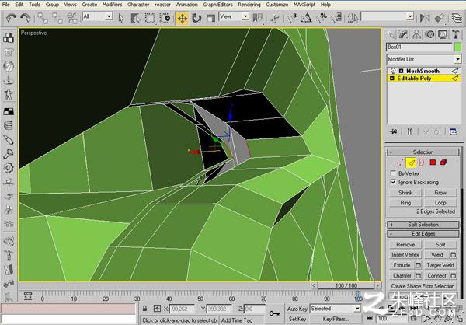Open the key mode Selected dropdown
The width and height of the screenshot is (466, 325).
[x=357, y=309]
